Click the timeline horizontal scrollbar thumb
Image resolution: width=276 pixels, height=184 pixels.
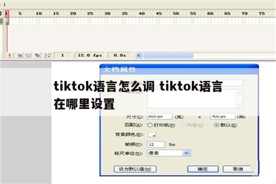point(169,56)
